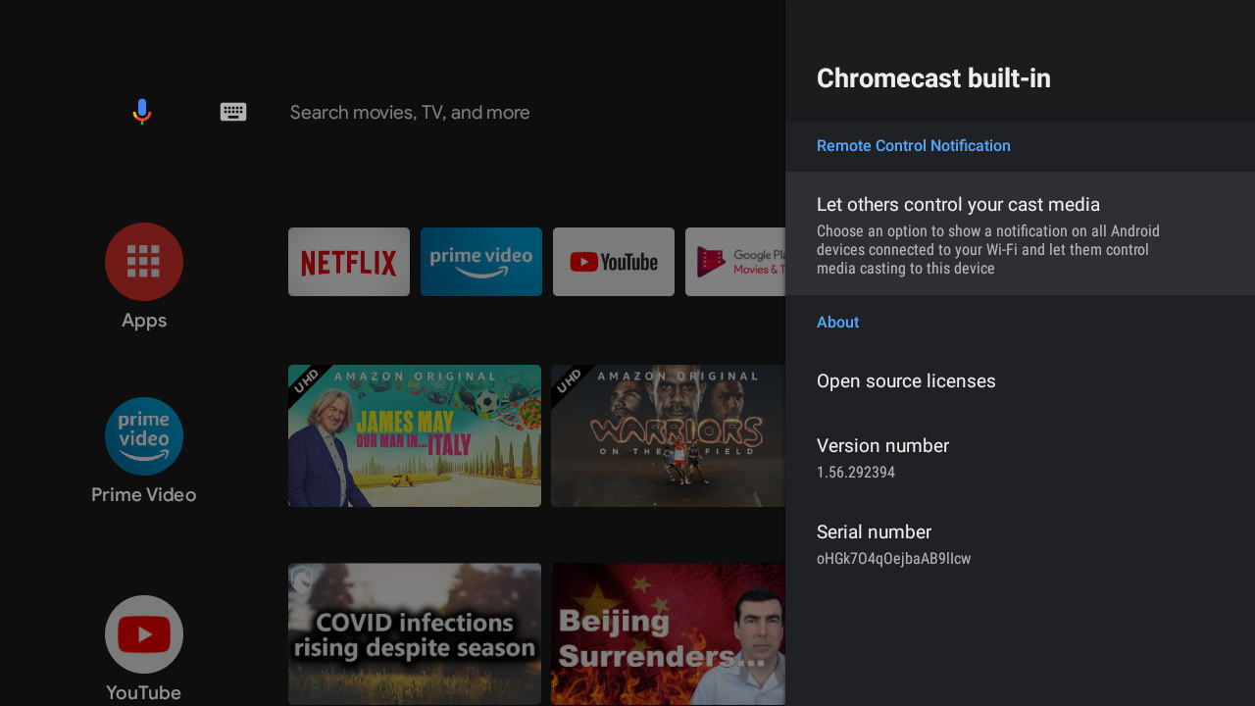Screen dimensions: 1255x706
Task: Play COVID infections rising video
Action: (415, 633)
